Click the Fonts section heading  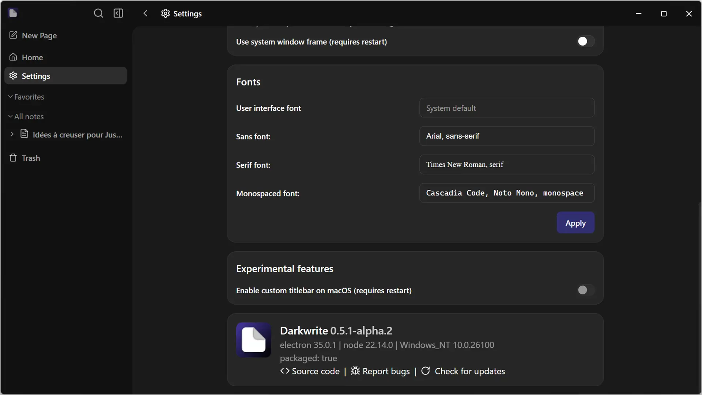(x=248, y=82)
